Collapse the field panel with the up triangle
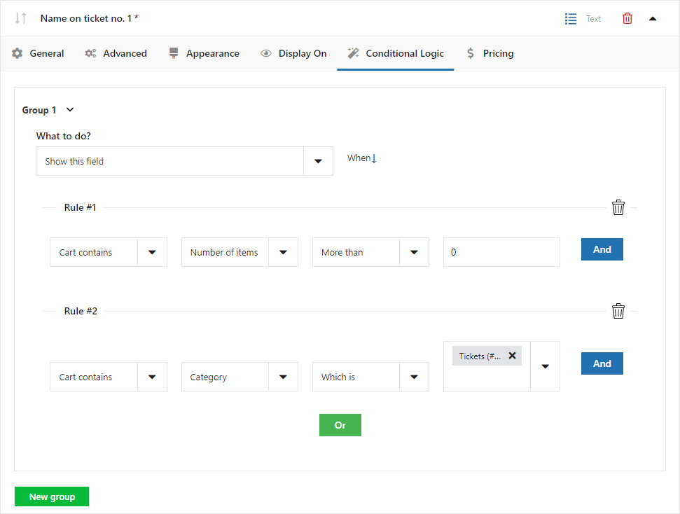 click(x=652, y=19)
